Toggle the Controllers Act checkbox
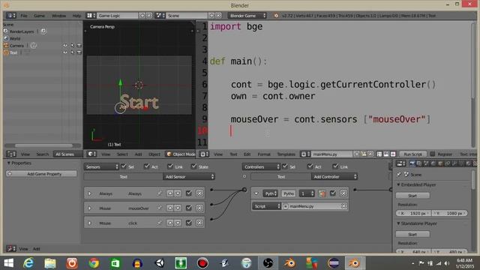The image size is (480, 270). pos(310,166)
